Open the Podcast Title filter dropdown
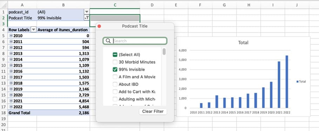 [x=87, y=18]
